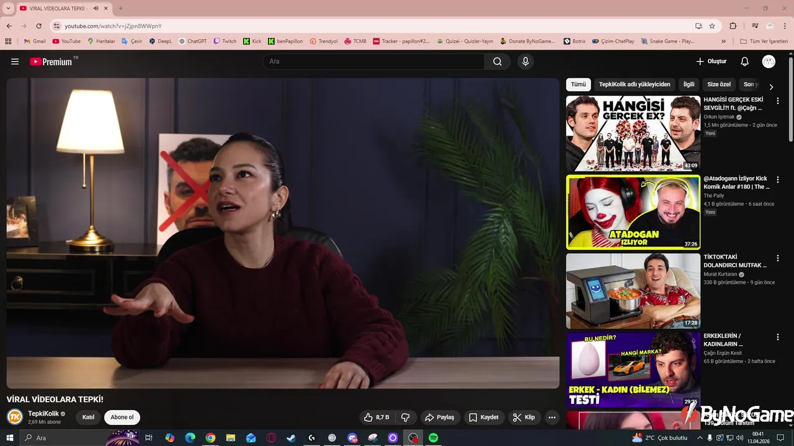
Task: Open The Pally channel link
Action: point(714,196)
